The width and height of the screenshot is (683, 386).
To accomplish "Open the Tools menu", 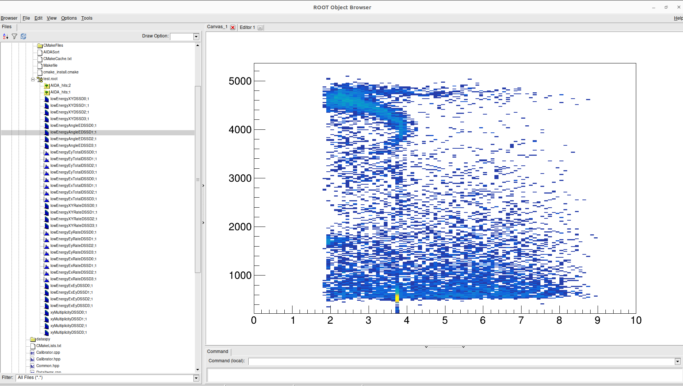I will pyautogui.click(x=86, y=18).
